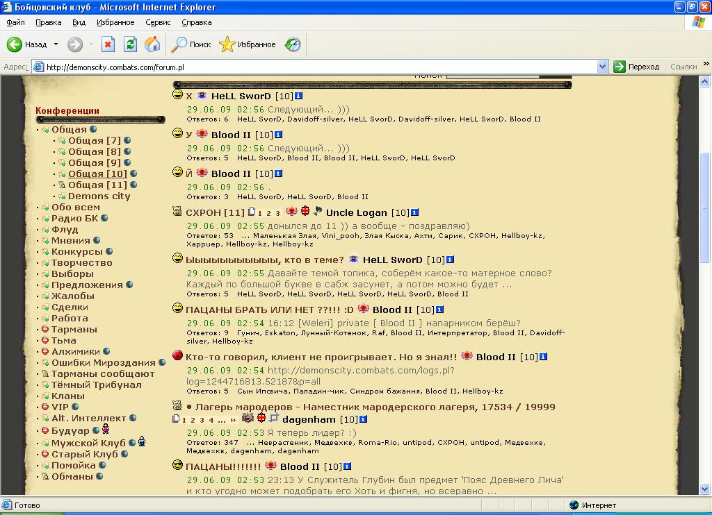This screenshot has width=712, height=515.
Task: Click info icon next to dagenham
Action: pos(363,419)
